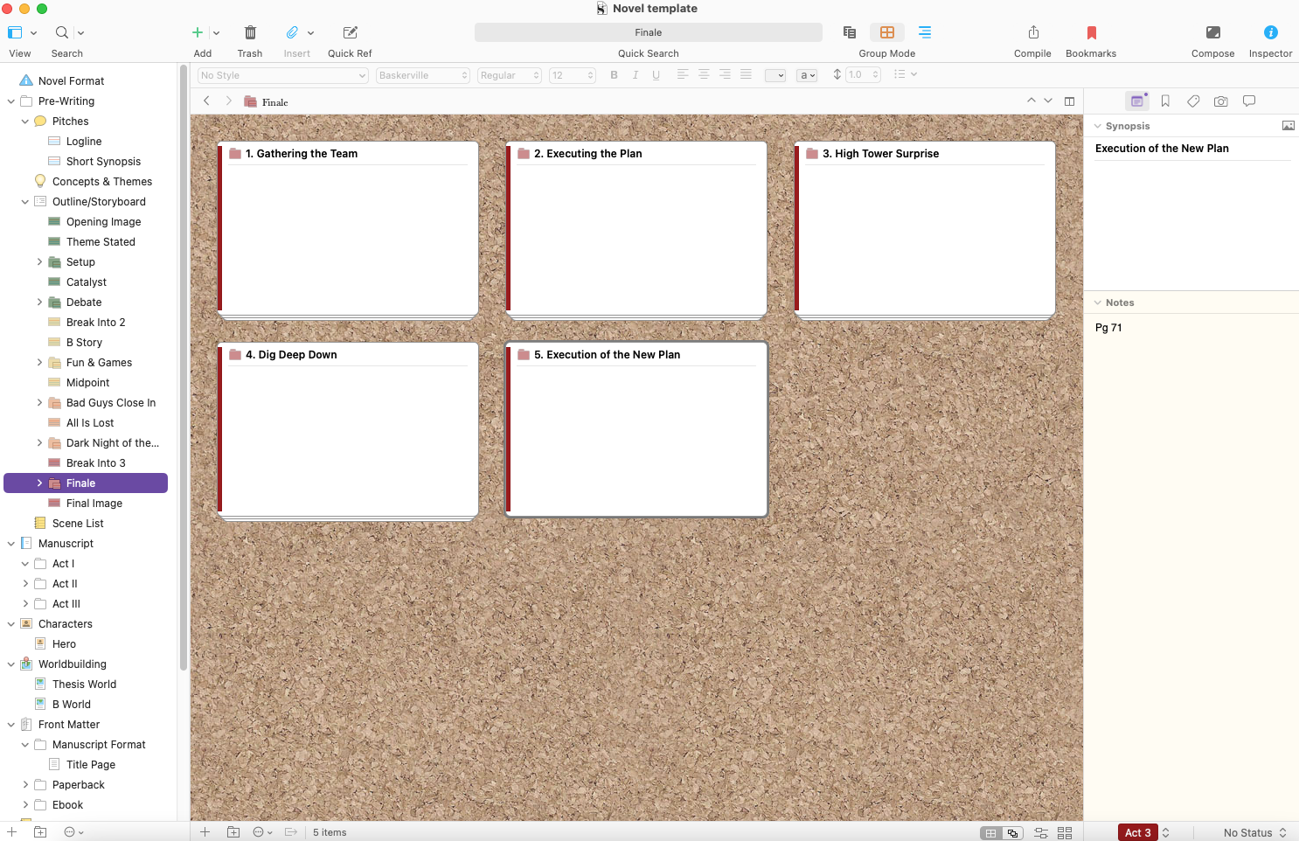1299x841 pixels.
Task: Select the '1. Gathering the Team' card
Action: [348, 229]
